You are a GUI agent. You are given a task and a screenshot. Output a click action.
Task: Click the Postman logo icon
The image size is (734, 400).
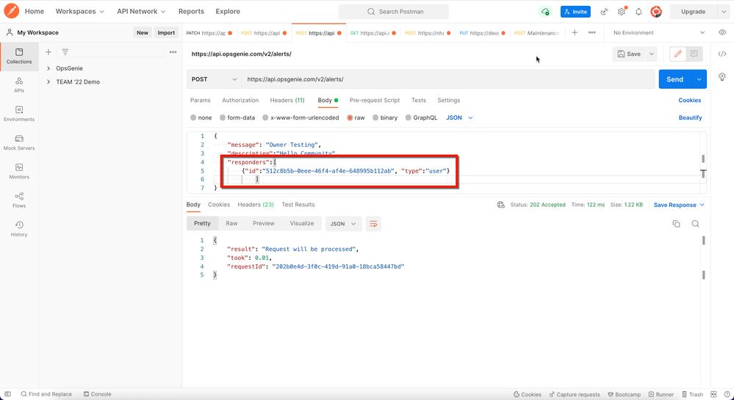[x=11, y=11]
